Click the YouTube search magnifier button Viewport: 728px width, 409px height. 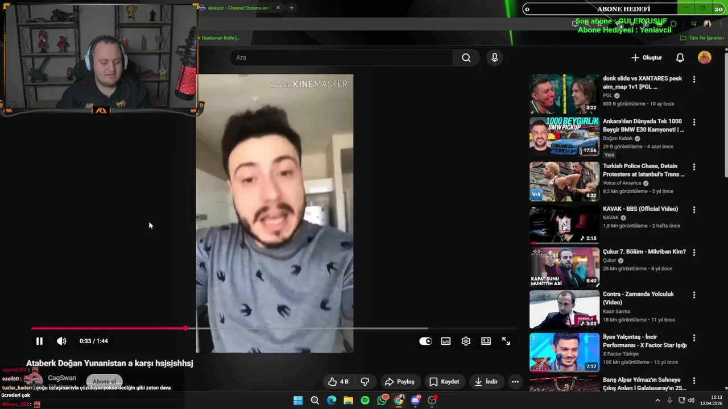[466, 57]
